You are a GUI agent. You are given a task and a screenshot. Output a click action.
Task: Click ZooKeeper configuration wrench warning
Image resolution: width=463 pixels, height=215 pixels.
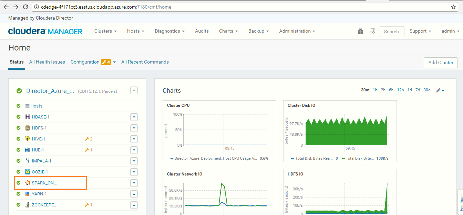coord(89,205)
